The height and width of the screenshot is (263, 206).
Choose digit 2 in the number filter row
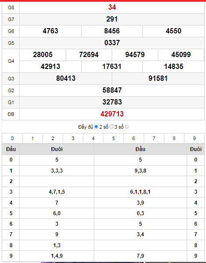point(53,138)
